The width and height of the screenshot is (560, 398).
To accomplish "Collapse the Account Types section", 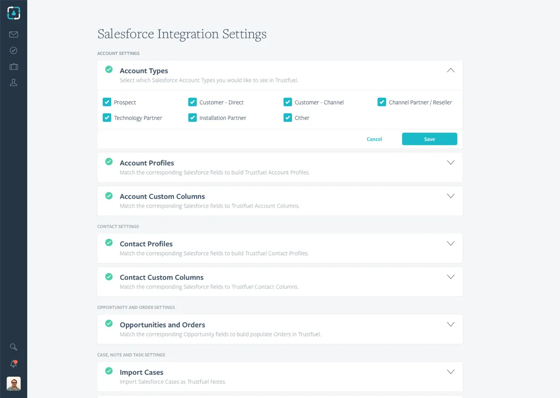I will [450, 70].
